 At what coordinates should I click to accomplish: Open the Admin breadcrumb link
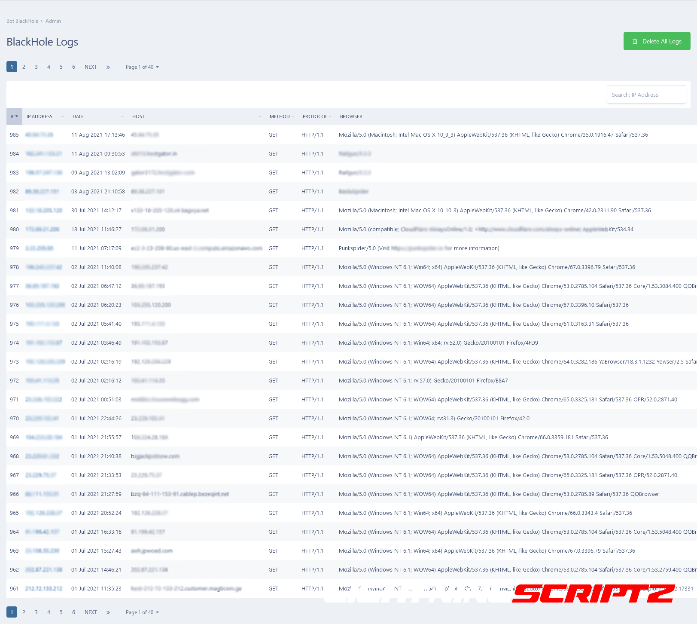coord(53,21)
